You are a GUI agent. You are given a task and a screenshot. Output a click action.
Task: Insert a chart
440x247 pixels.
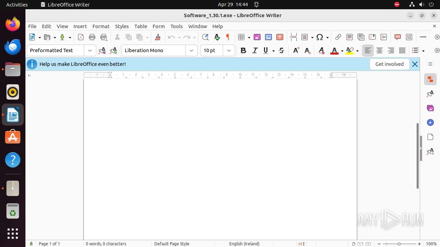(x=268, y=37)
